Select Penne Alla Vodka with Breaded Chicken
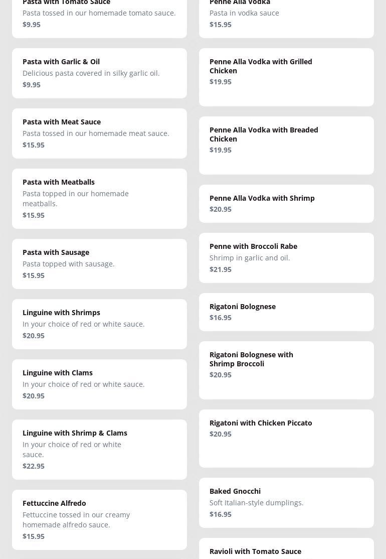 [x=286, y=146]
